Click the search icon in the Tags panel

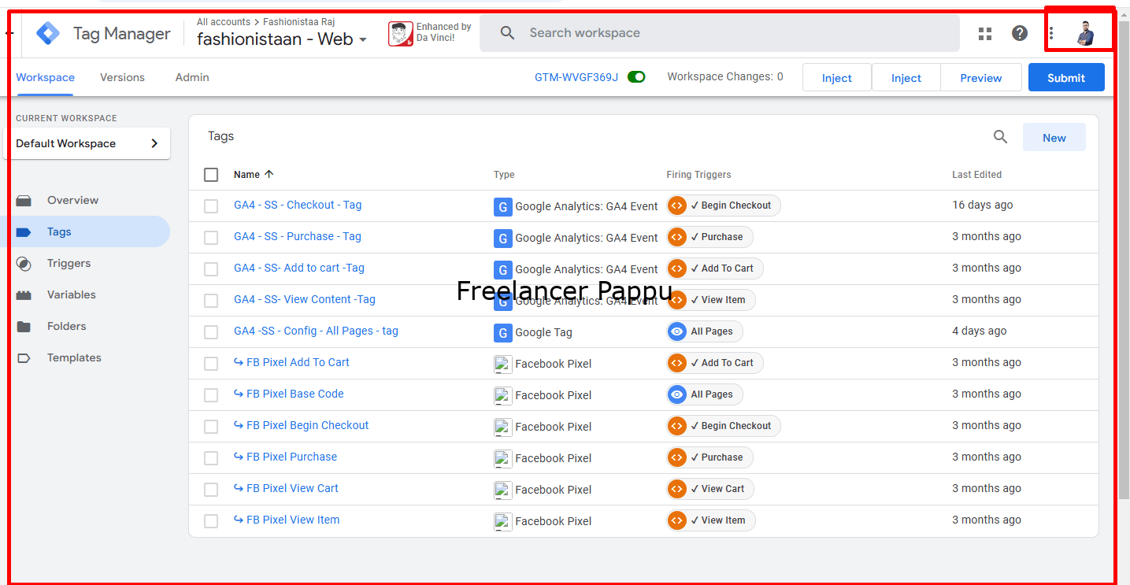pos(1000,137)
